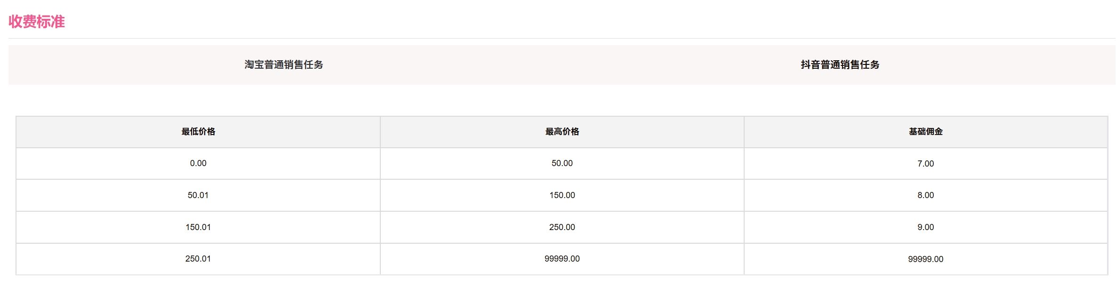This screenshot has height=287, width=1116.
Task: Click the 最低价格 column header
Action: [198, 132]
